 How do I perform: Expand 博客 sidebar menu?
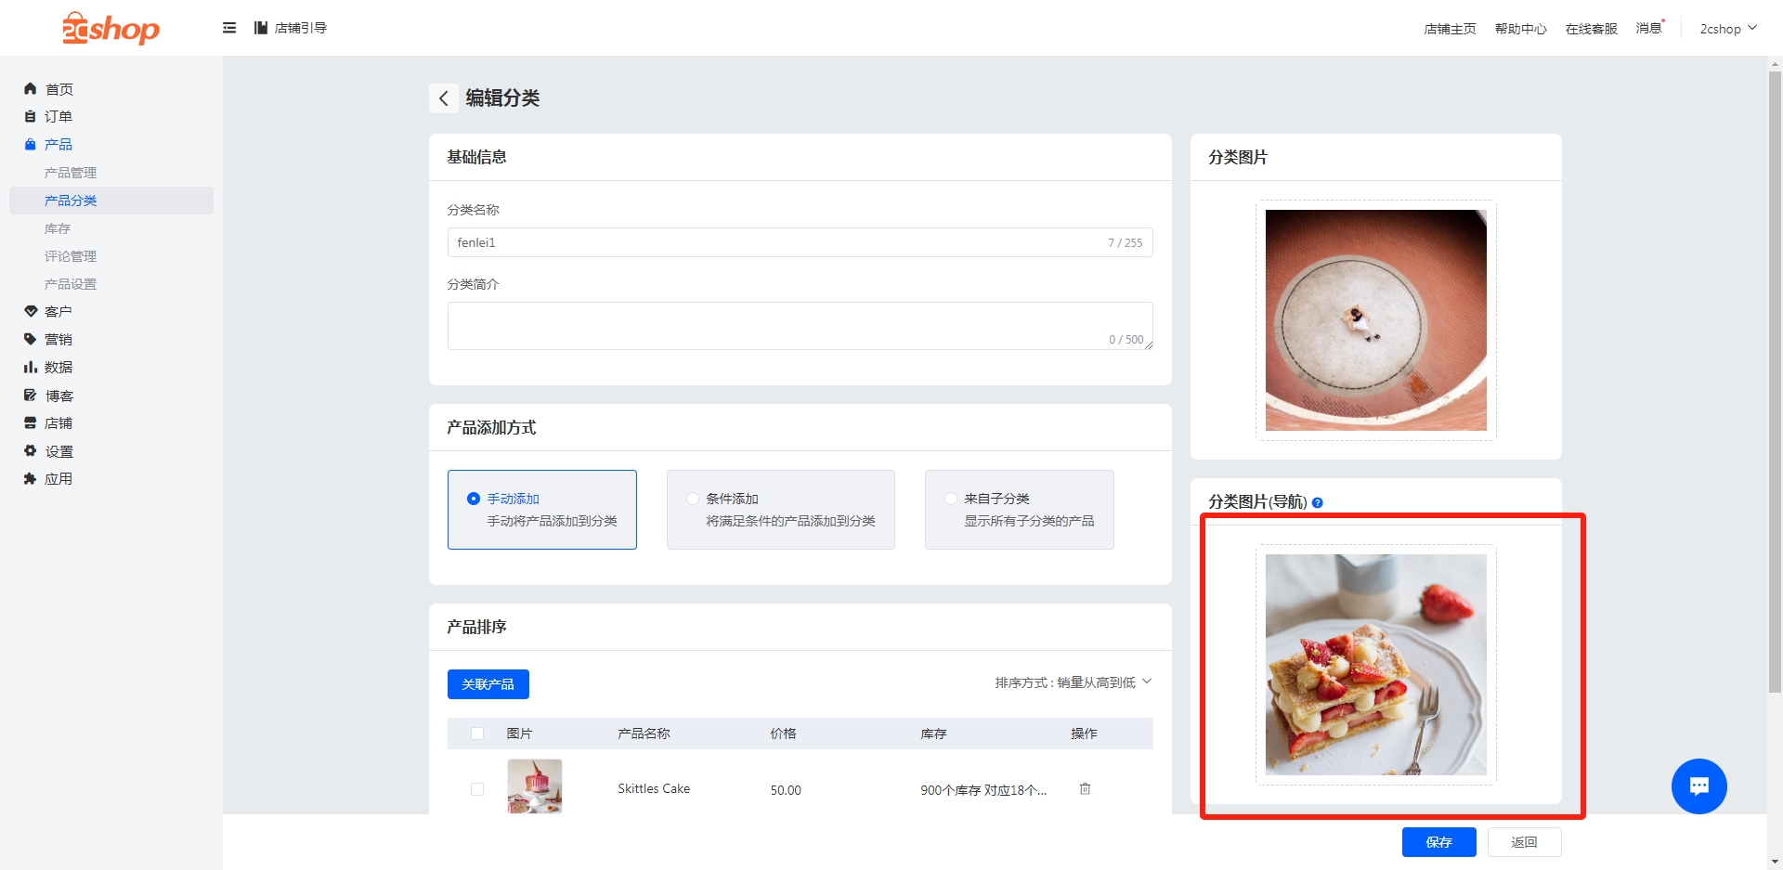pos(59,396)
